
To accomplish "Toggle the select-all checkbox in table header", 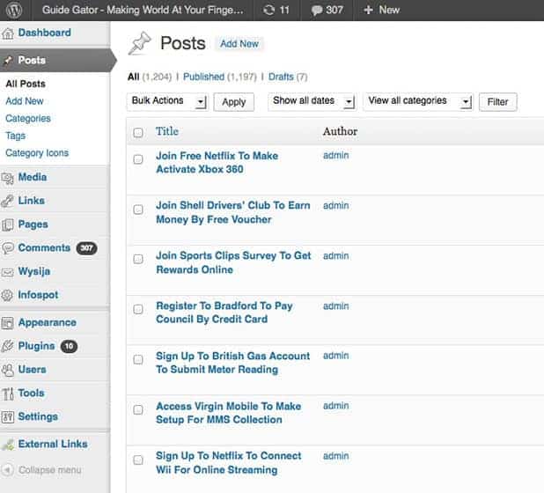I will pyautogui.click(x=138, y=132).
